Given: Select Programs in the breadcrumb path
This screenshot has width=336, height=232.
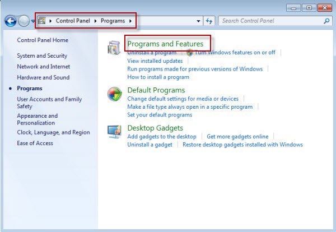Looking at the screenshot, I should point(113,21).
